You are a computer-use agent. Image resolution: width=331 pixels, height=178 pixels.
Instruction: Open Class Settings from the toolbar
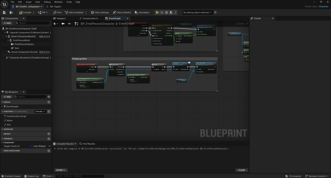tap(100, 12)
